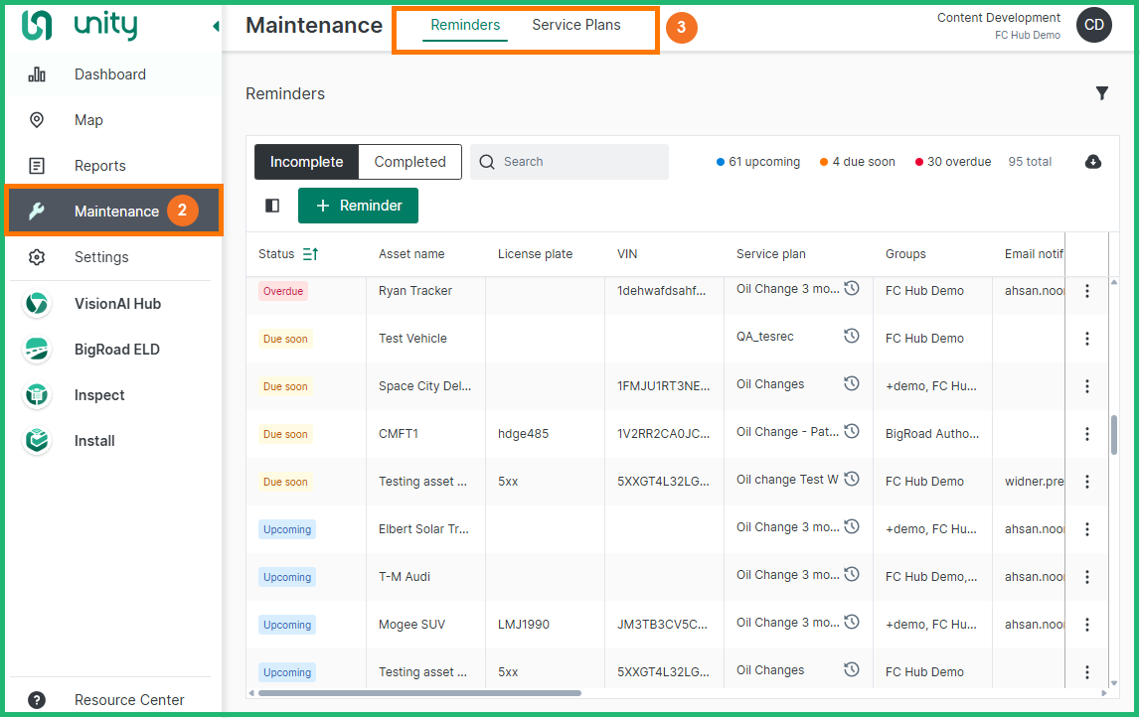Click the Unity logo
Screen dimensions: 1140x718
tap(80, 26)
